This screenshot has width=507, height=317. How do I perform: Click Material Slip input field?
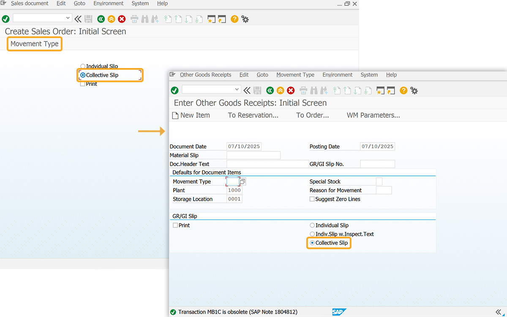tap(253, 156)
